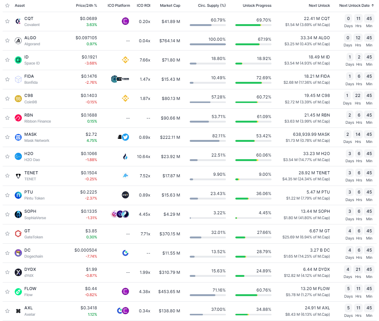Click the Binance ICO platform icon for Space ID
Screen dimensions: 379x321
pos(125,60)
